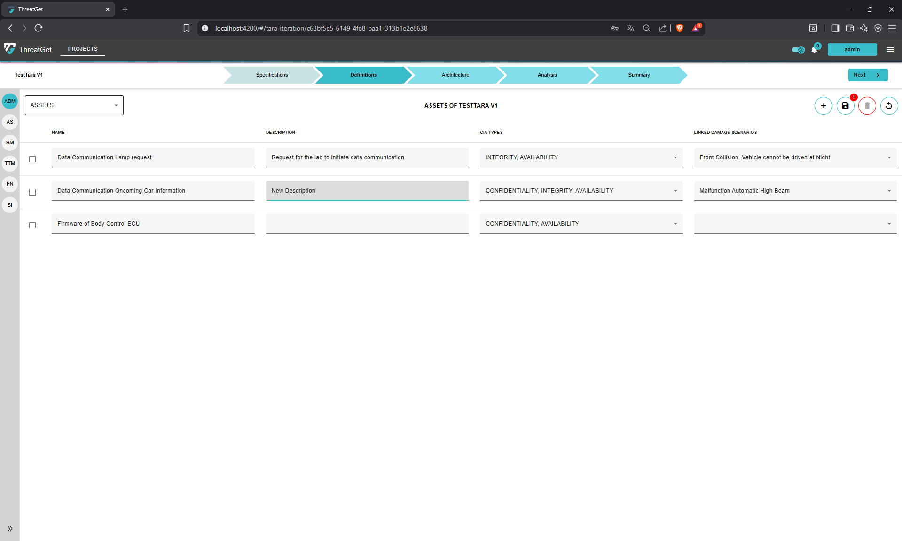This screenshot has height=541, width=902.
Task: Toggle the dark/light theme switch
Action: point(798,49)
